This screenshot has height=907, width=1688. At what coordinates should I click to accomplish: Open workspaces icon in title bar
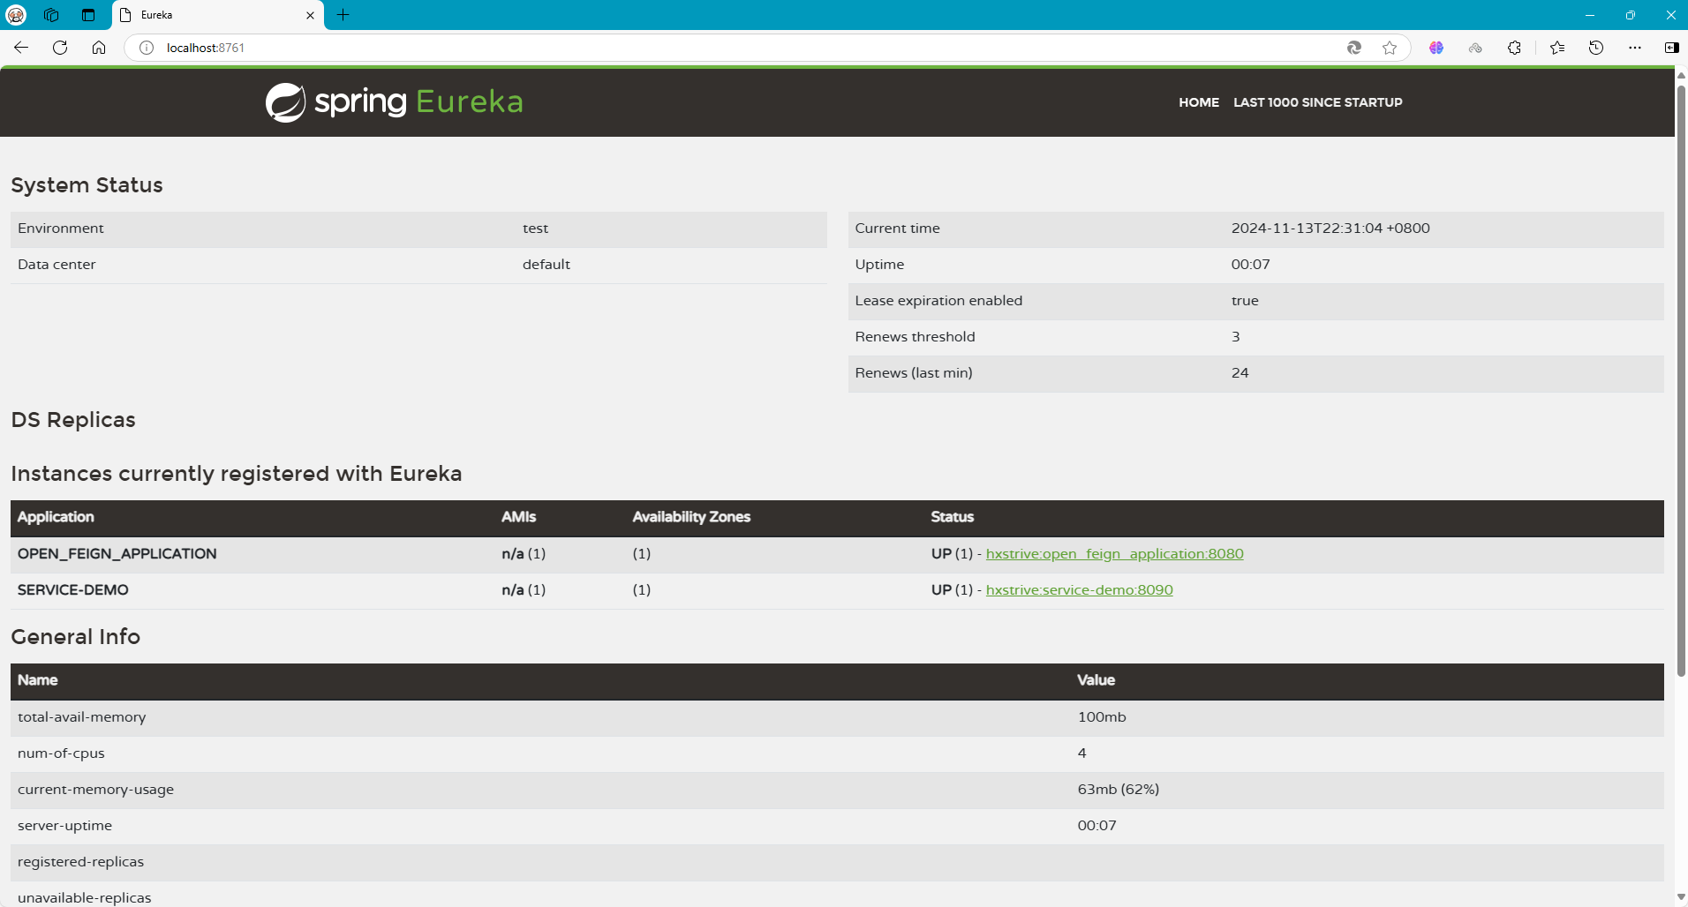pyautogui.click(x=51, y=15)
